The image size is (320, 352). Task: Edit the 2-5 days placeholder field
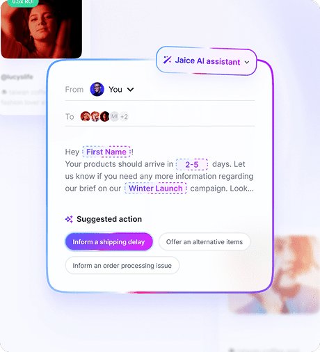click(192, 164)
